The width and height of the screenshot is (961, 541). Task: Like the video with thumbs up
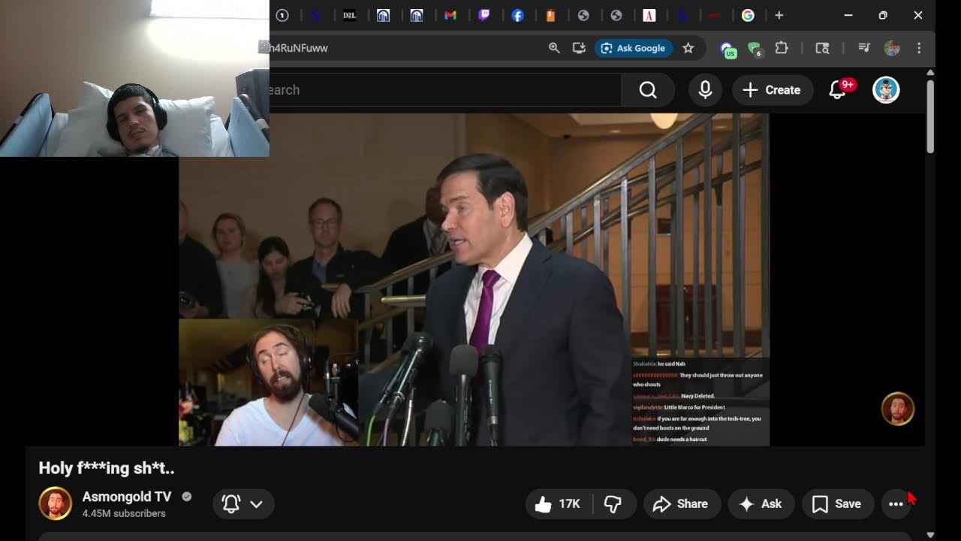pyautogui.click(x=559, y=504)
